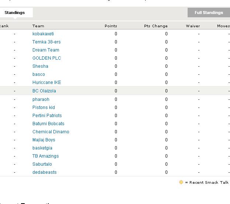The width and height of the screenshot is (230, 204).
Task: Select the Majlaj Boys link
Action: click(x=44, y=140)
